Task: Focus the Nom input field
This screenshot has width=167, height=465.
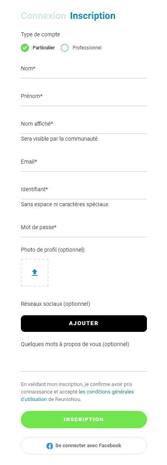Action: click(x=84, y=71)
